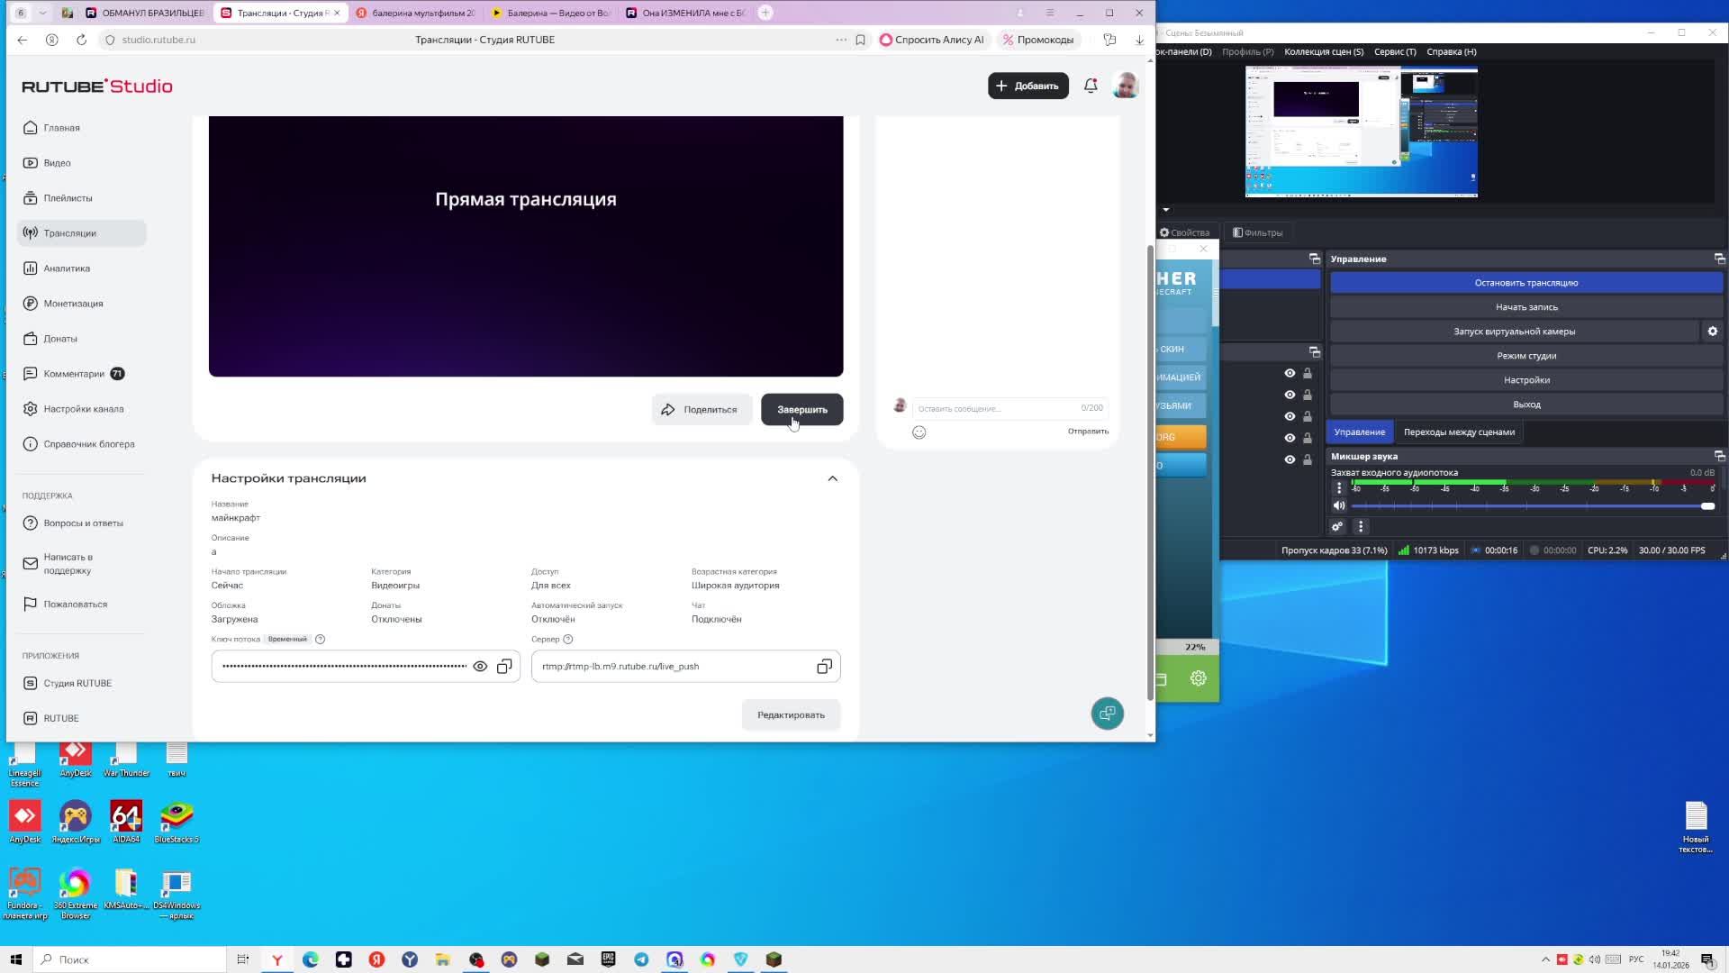Stop streaming in OBS controls
Viewport: 1729px width, 973px height.
pos(1525,283)
